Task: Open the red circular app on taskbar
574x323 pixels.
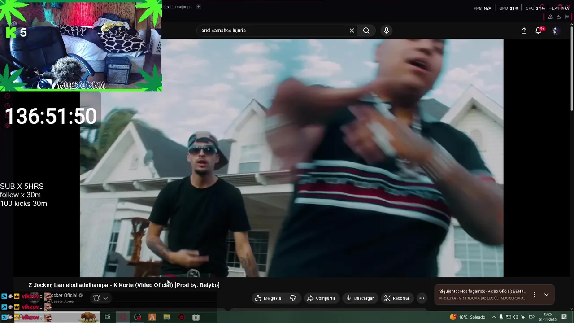Action: coord(182,317)
